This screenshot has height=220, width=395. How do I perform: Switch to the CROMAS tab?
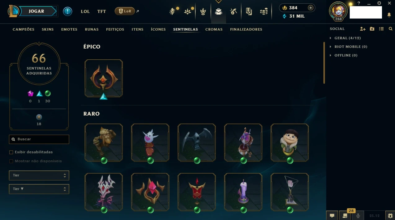(x=214, y=29)
